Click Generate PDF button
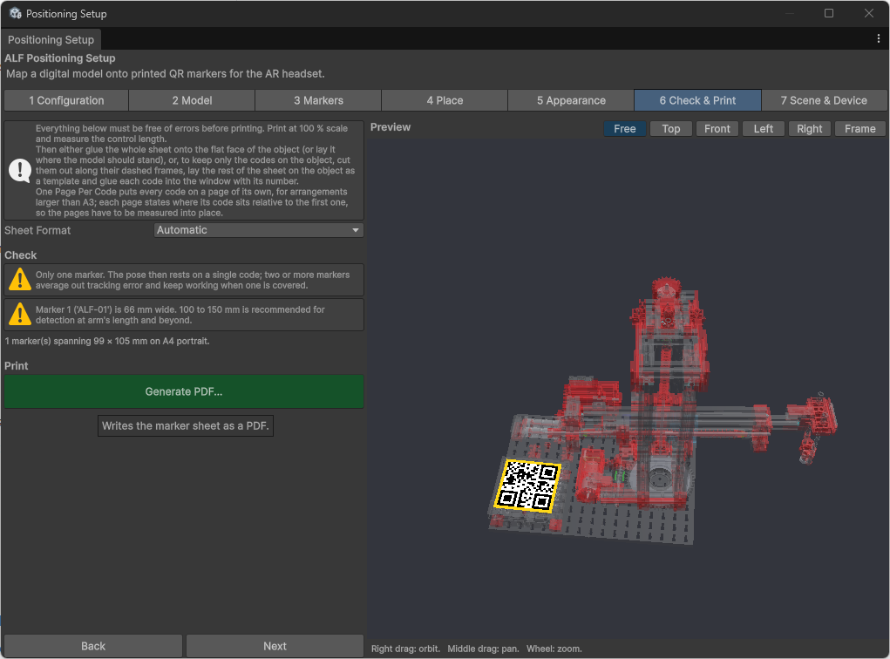 tap(184, 391)
